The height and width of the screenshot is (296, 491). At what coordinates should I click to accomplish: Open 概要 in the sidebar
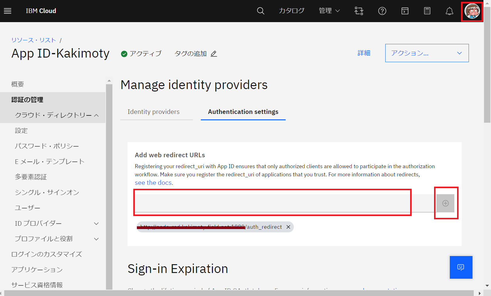[x=18, y=84]
